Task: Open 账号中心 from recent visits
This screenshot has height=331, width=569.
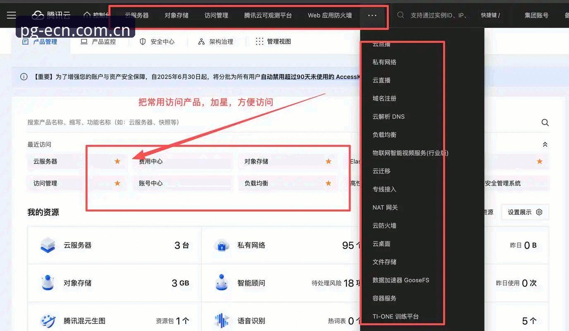Action: 183,183
